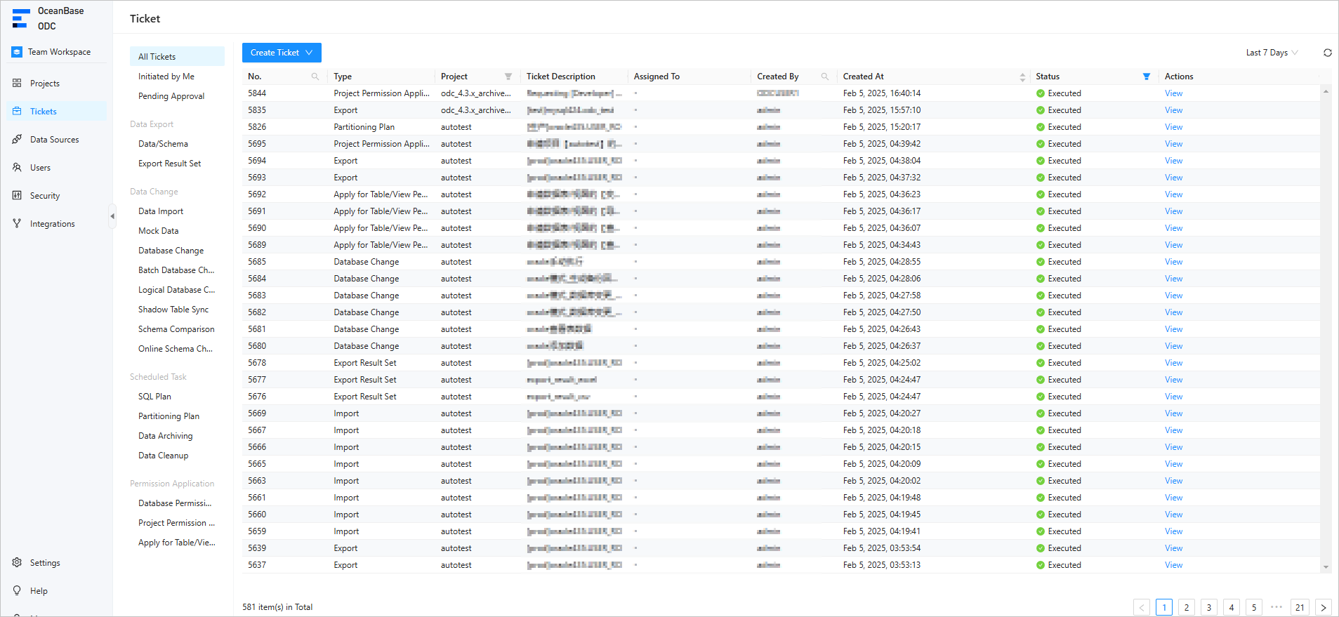Collapse the sidebar with the arrow handle
1339x617 pixels.
pos(112,216)
